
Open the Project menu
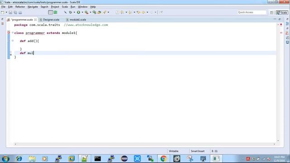click(x=55, y=7)
